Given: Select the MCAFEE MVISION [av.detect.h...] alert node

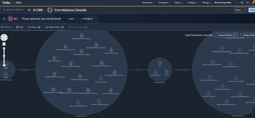Looking at the screenshot, I should click(x=80, y=76).
